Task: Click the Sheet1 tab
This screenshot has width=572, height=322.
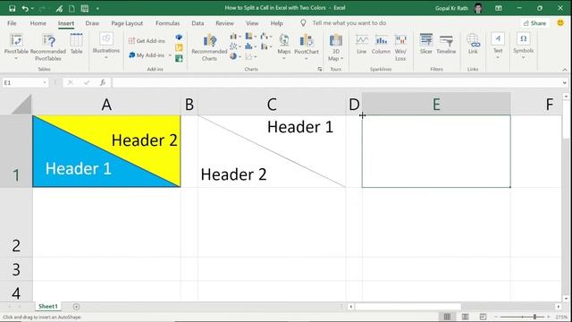Action: 48,306
